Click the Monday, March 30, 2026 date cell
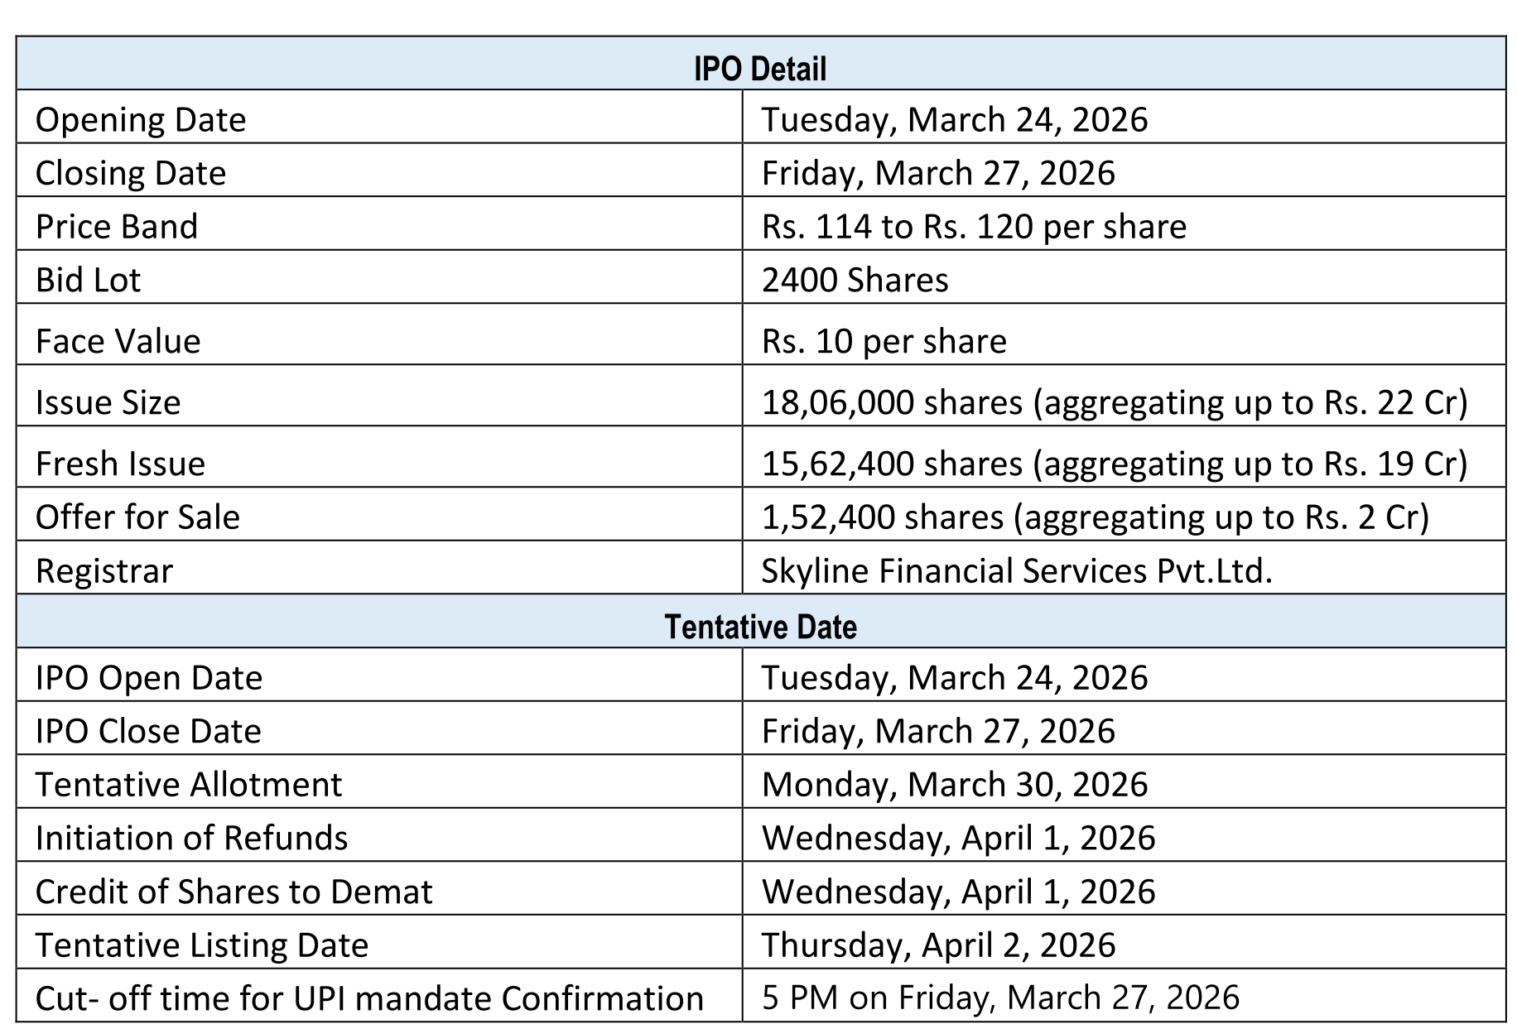Image resolution: width=1517 pixels, height=1029 pixels. click(x=954, y=785)
